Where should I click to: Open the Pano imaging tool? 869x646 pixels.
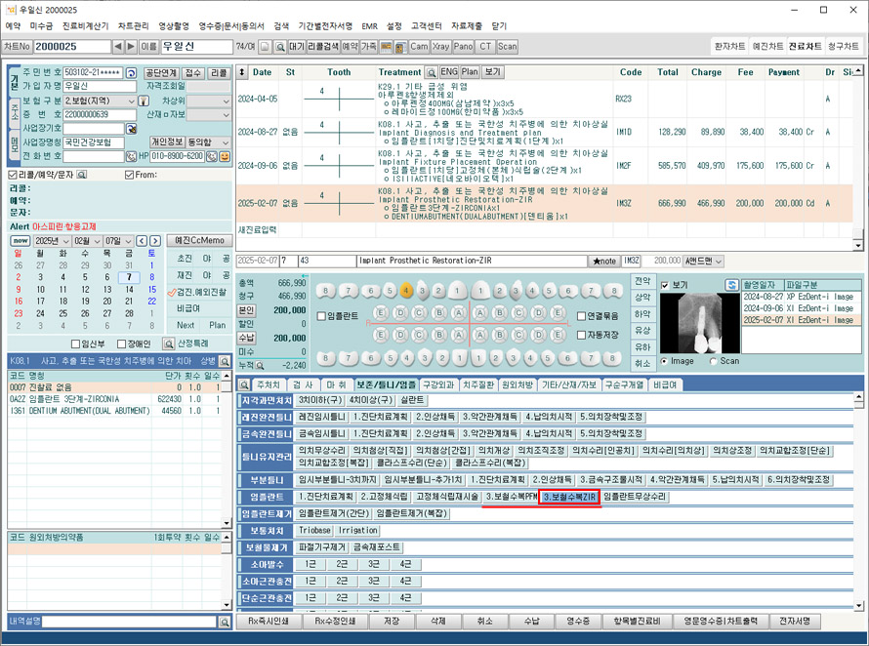click(x=464, y=46)
